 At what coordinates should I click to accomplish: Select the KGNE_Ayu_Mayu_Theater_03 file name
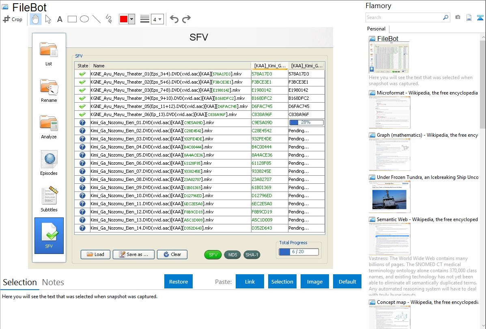point(165,90)
